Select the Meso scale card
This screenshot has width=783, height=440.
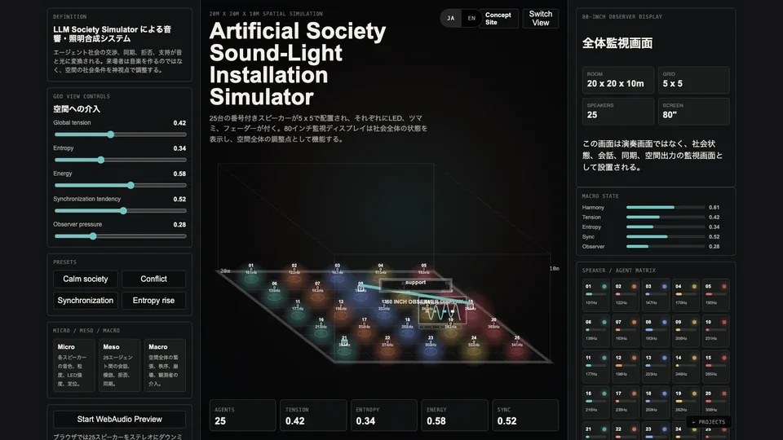coord(119,365)
